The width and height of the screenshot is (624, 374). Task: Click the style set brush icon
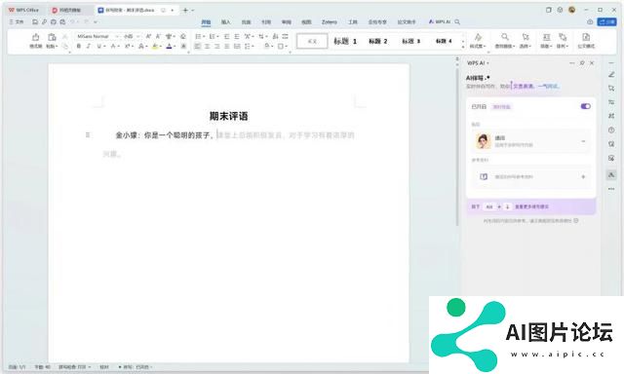[x=478, y=37]
